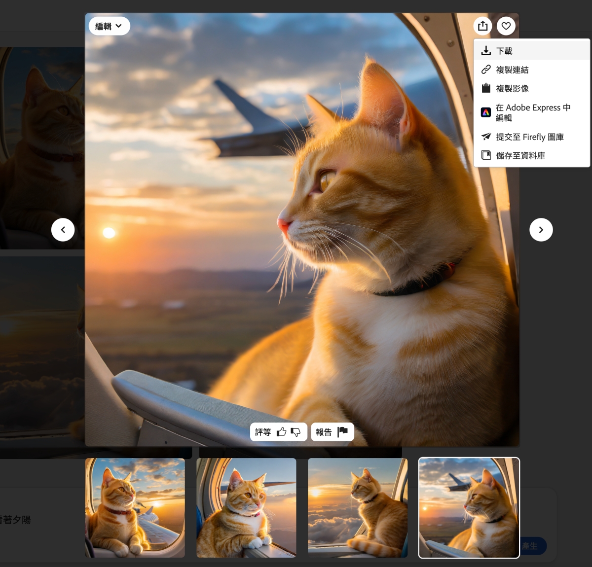
Task: Select the second cat thumbnail
Action: pos(246,507)
